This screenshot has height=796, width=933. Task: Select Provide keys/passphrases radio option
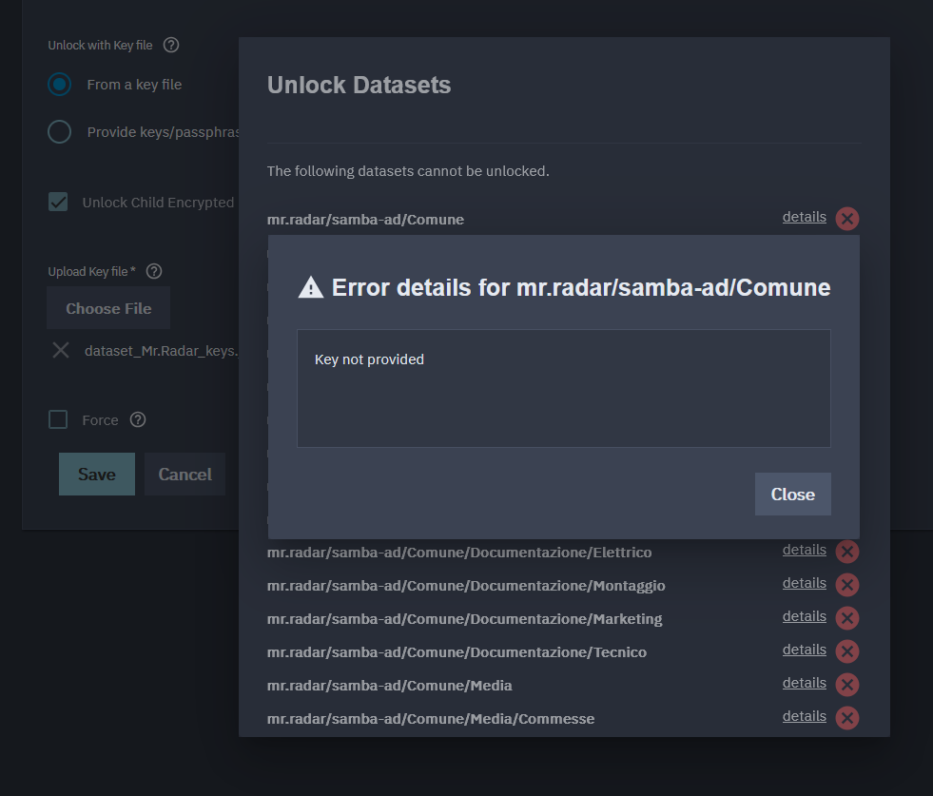click(60, 132)
